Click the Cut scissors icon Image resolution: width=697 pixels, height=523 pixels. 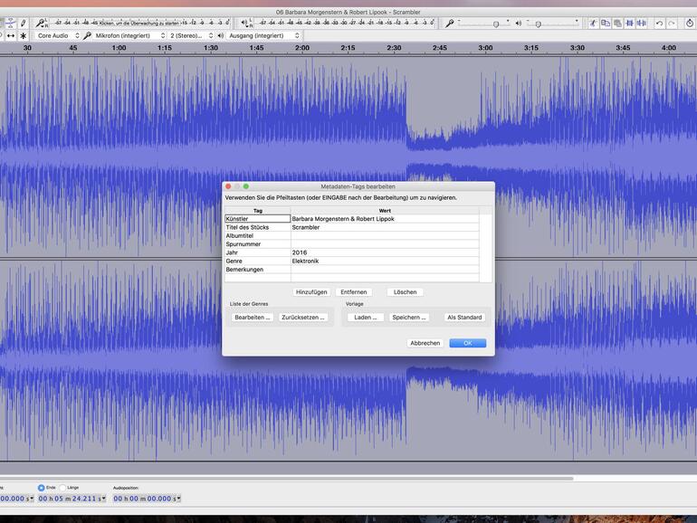pos(593,24)
